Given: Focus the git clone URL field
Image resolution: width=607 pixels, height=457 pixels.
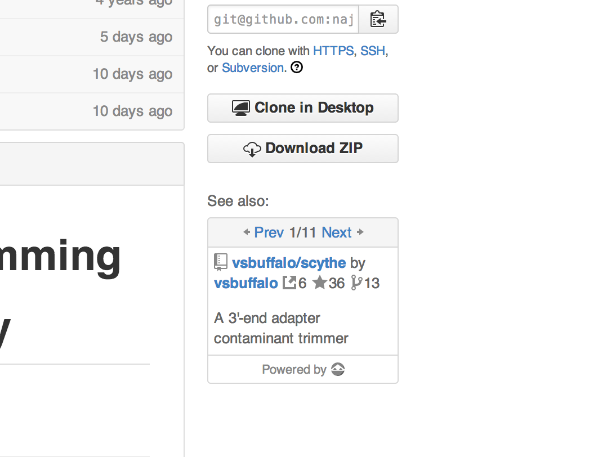Looking at the screenshot, I should click(x=283, y=20).
